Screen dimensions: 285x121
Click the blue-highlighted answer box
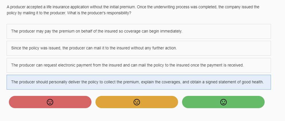(138, 82)
